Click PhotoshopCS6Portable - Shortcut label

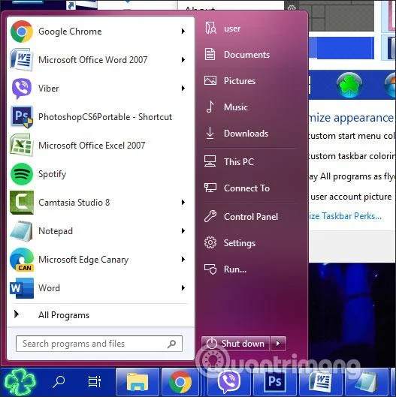click(x=105, y=117)
